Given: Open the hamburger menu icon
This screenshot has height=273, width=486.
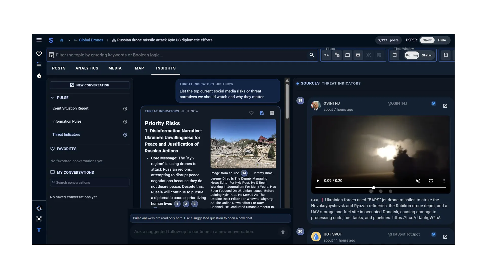Looking at the screenshot, I should pos(39,40).
